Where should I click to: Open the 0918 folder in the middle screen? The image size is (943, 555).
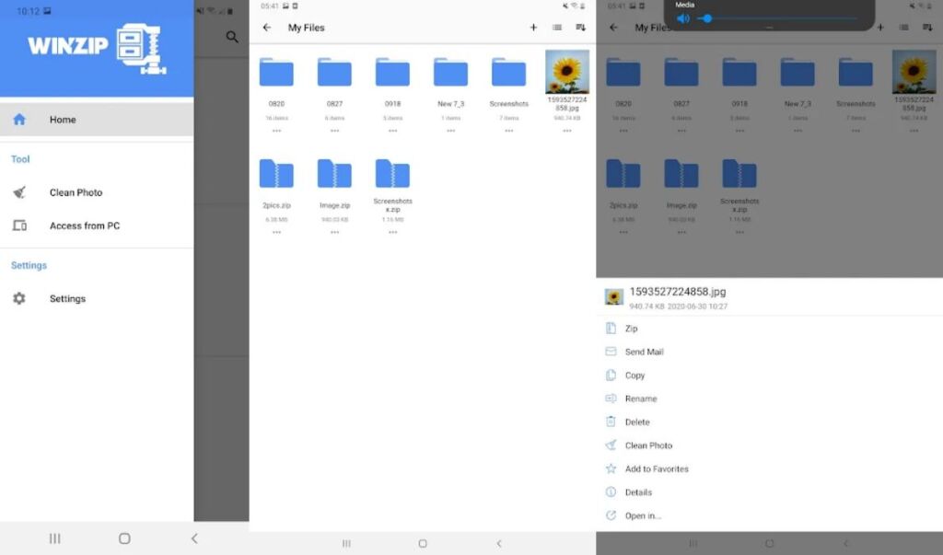pos(392,73)
